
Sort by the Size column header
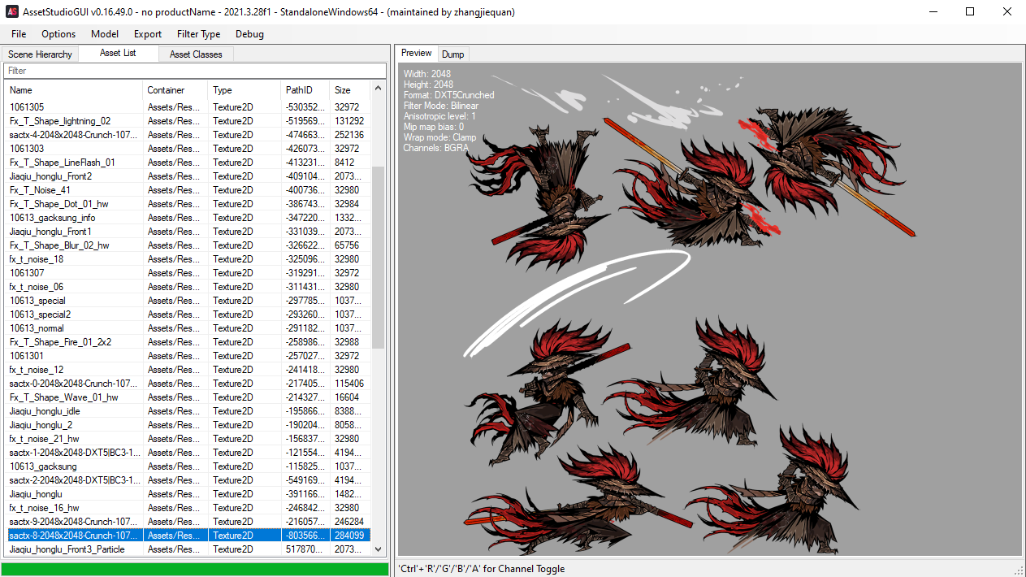click(350, 90)
